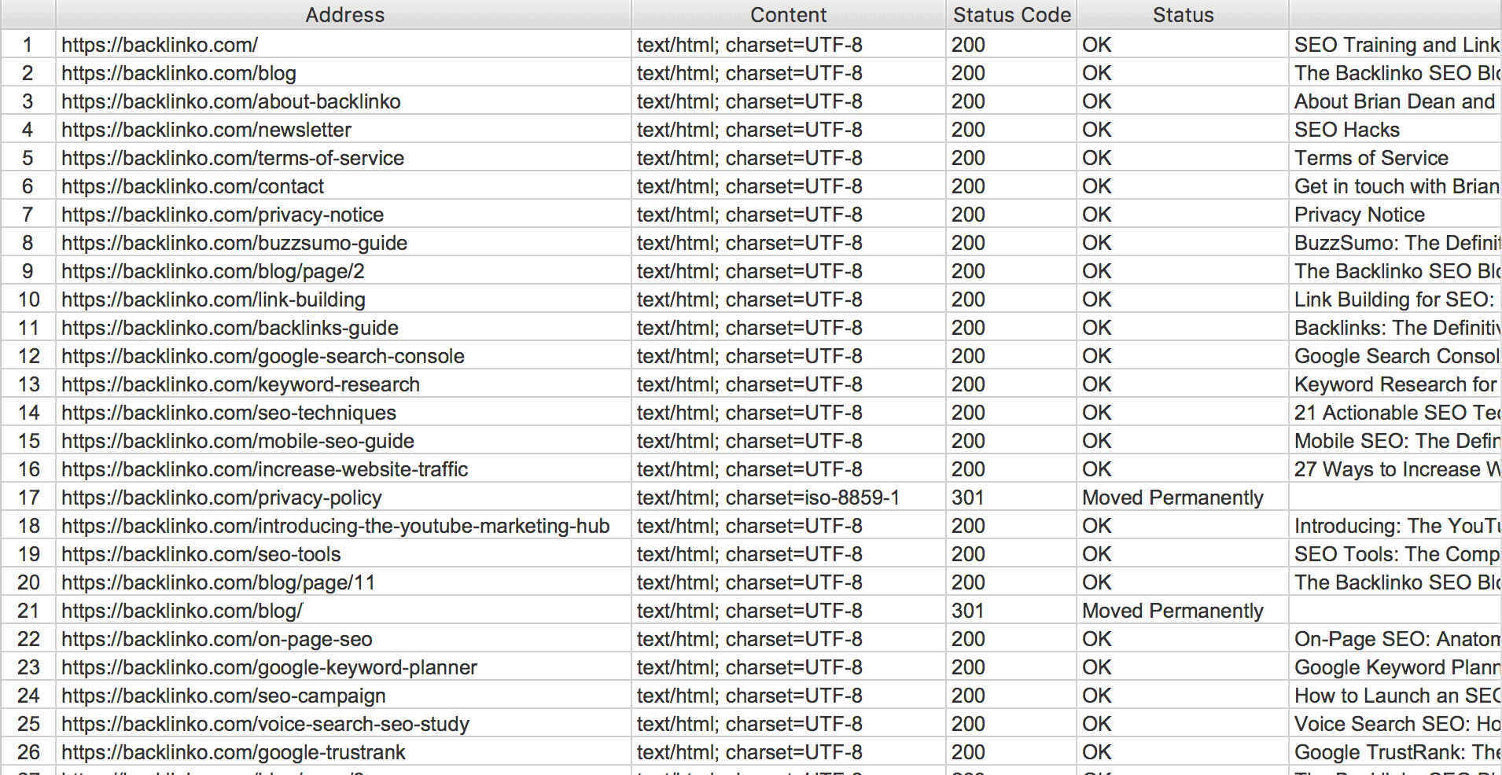Click the 21 Actionable SEO title
Screen dimensions: 1502x775
click(x=1397, y=413)
